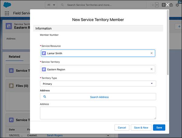This screenshot has width=182, height=138.
Task: Click the 1/9/2022 date cell
Action: pos(16,135)
